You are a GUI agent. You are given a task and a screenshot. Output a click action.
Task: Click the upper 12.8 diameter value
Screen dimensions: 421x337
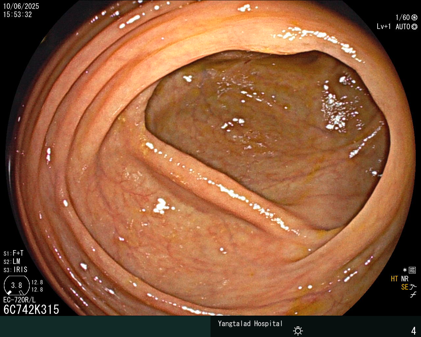tap(37, 282)
